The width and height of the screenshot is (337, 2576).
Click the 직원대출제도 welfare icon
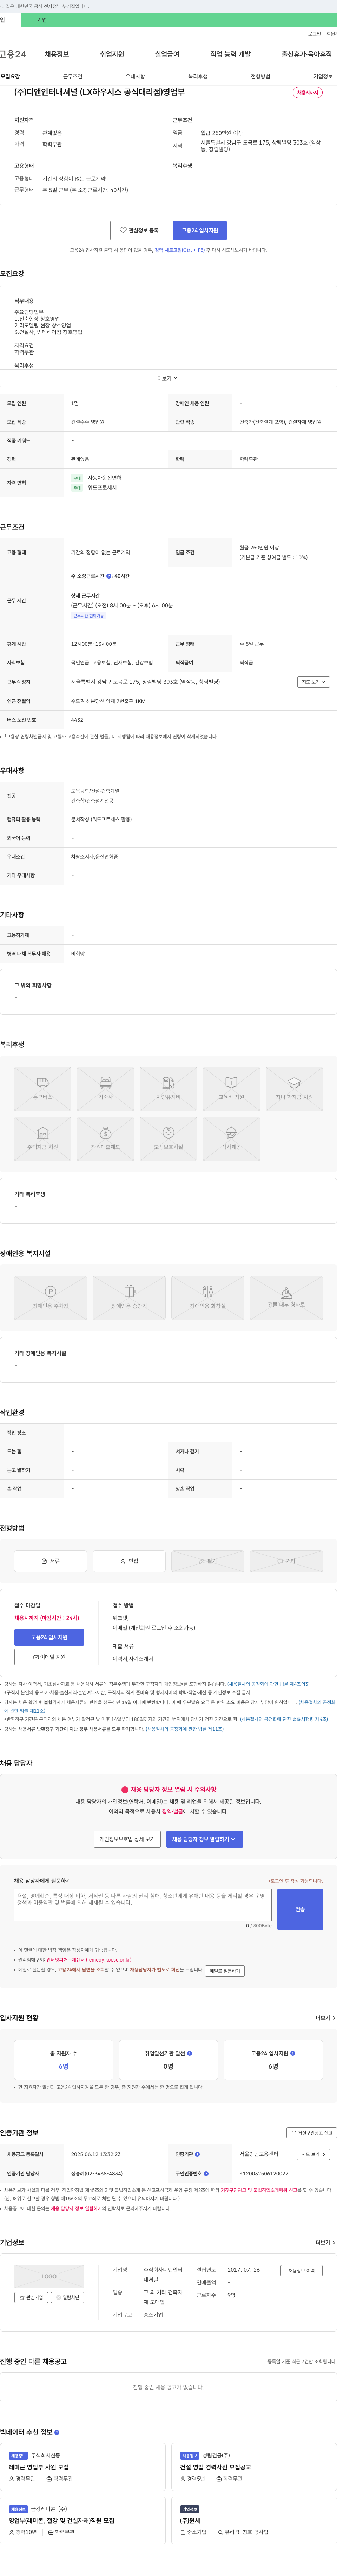(106, 1139)
